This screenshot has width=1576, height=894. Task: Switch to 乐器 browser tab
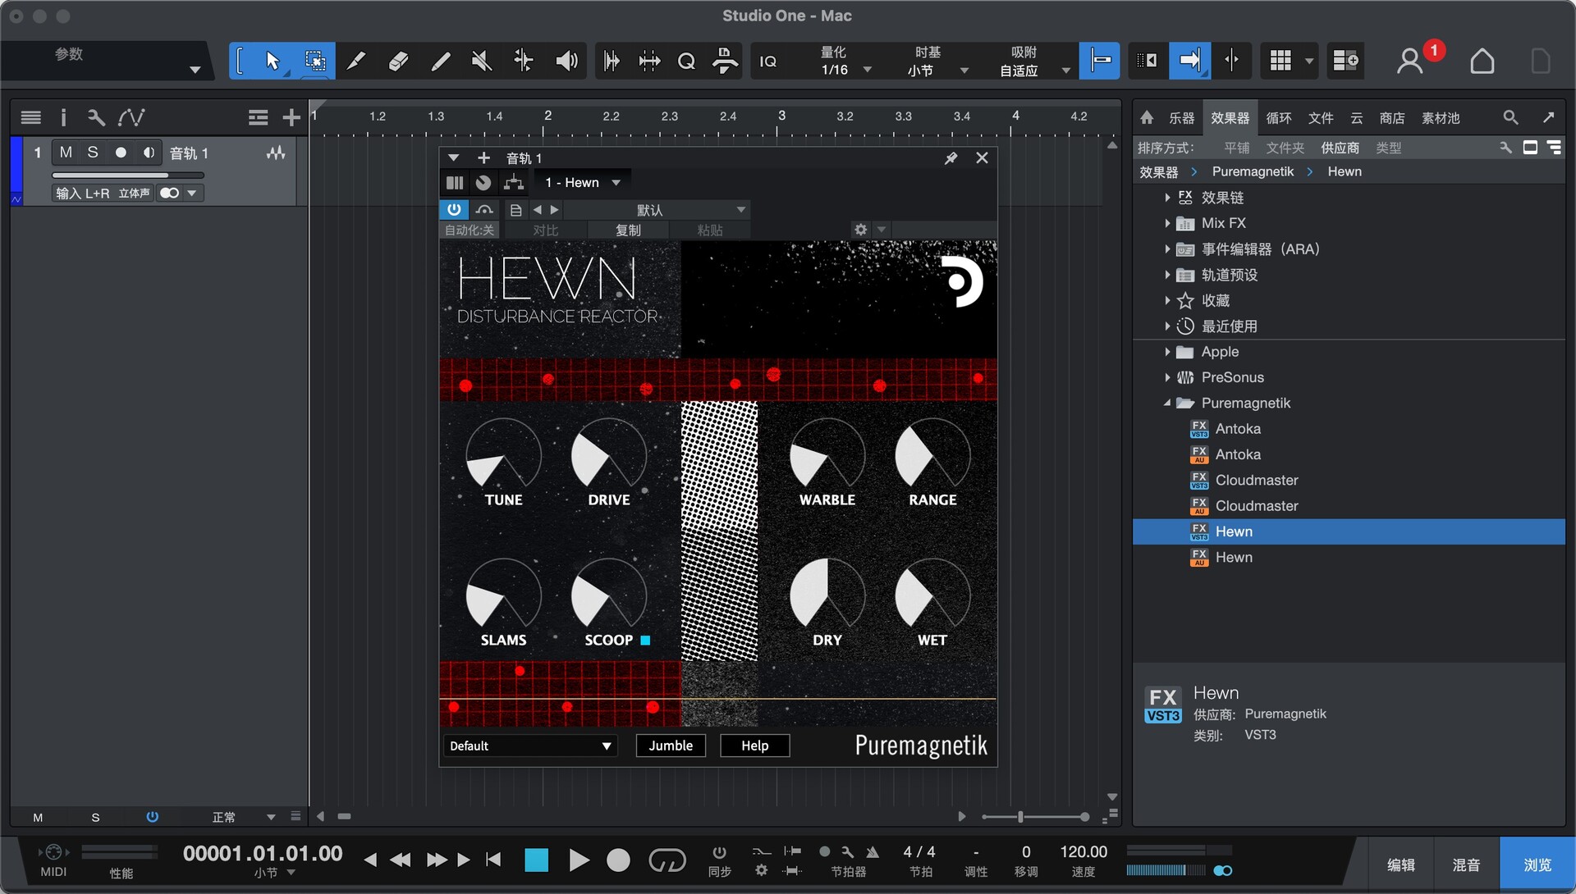tap(1181, 118)
